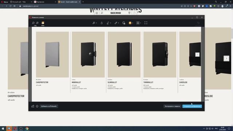Click the share icon in editor footer
Screen dimensions: 233x131
click(33, 106)
